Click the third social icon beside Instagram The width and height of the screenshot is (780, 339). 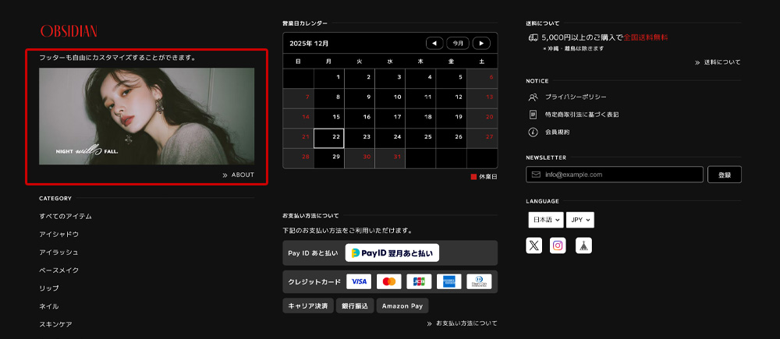(x=583, y=245)
